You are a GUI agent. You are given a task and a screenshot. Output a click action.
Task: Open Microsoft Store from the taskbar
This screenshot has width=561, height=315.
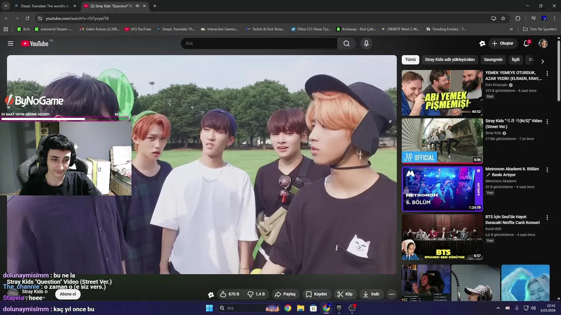coord(313,308)
